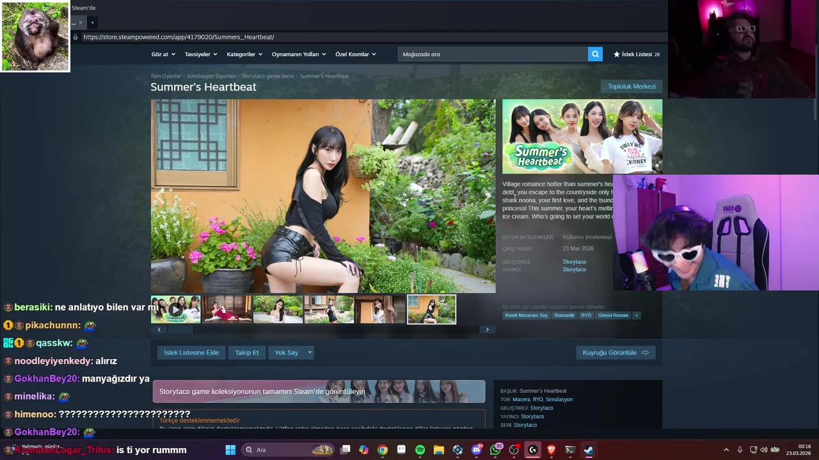Open WhatsApp from the taskbar

click(495, 450)
